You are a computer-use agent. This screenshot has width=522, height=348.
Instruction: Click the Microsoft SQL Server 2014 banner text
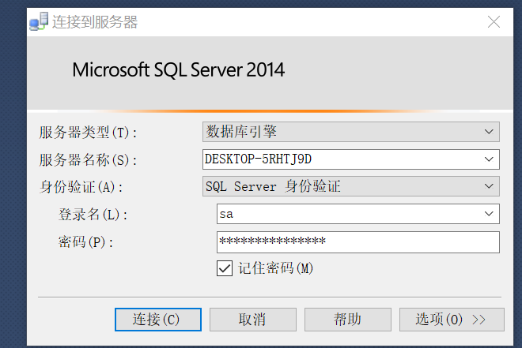(x=179, y=69)
